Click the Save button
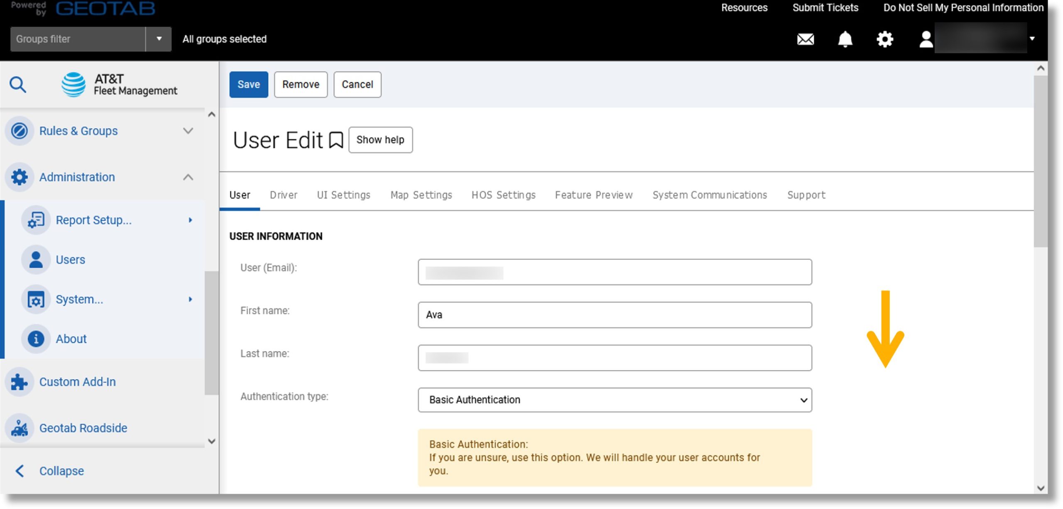 tap(249, 85)
